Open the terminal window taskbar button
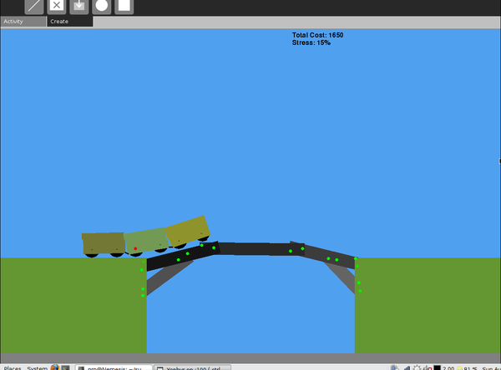 113,367
